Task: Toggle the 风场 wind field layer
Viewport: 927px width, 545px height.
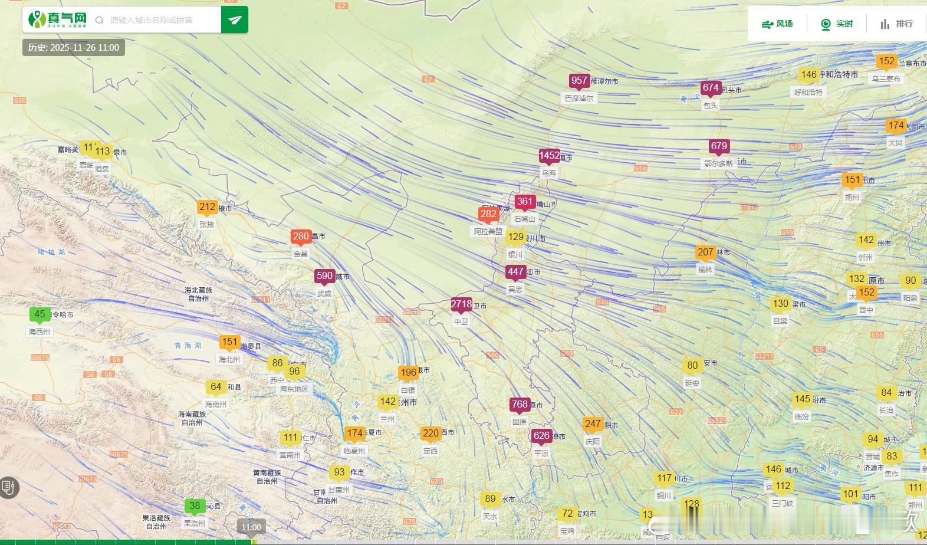Action: [x=777, y=24]
